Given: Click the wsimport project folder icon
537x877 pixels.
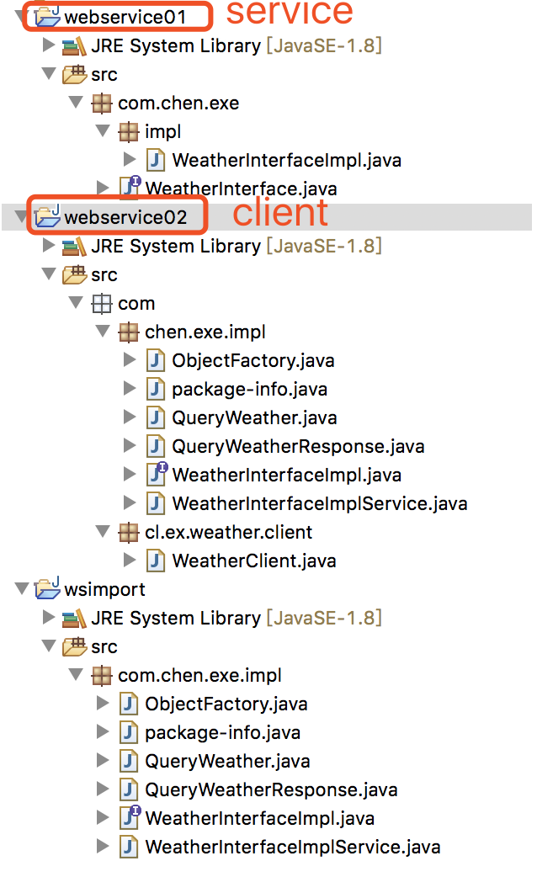Looking at the screenshot, I should click(47, 589).
